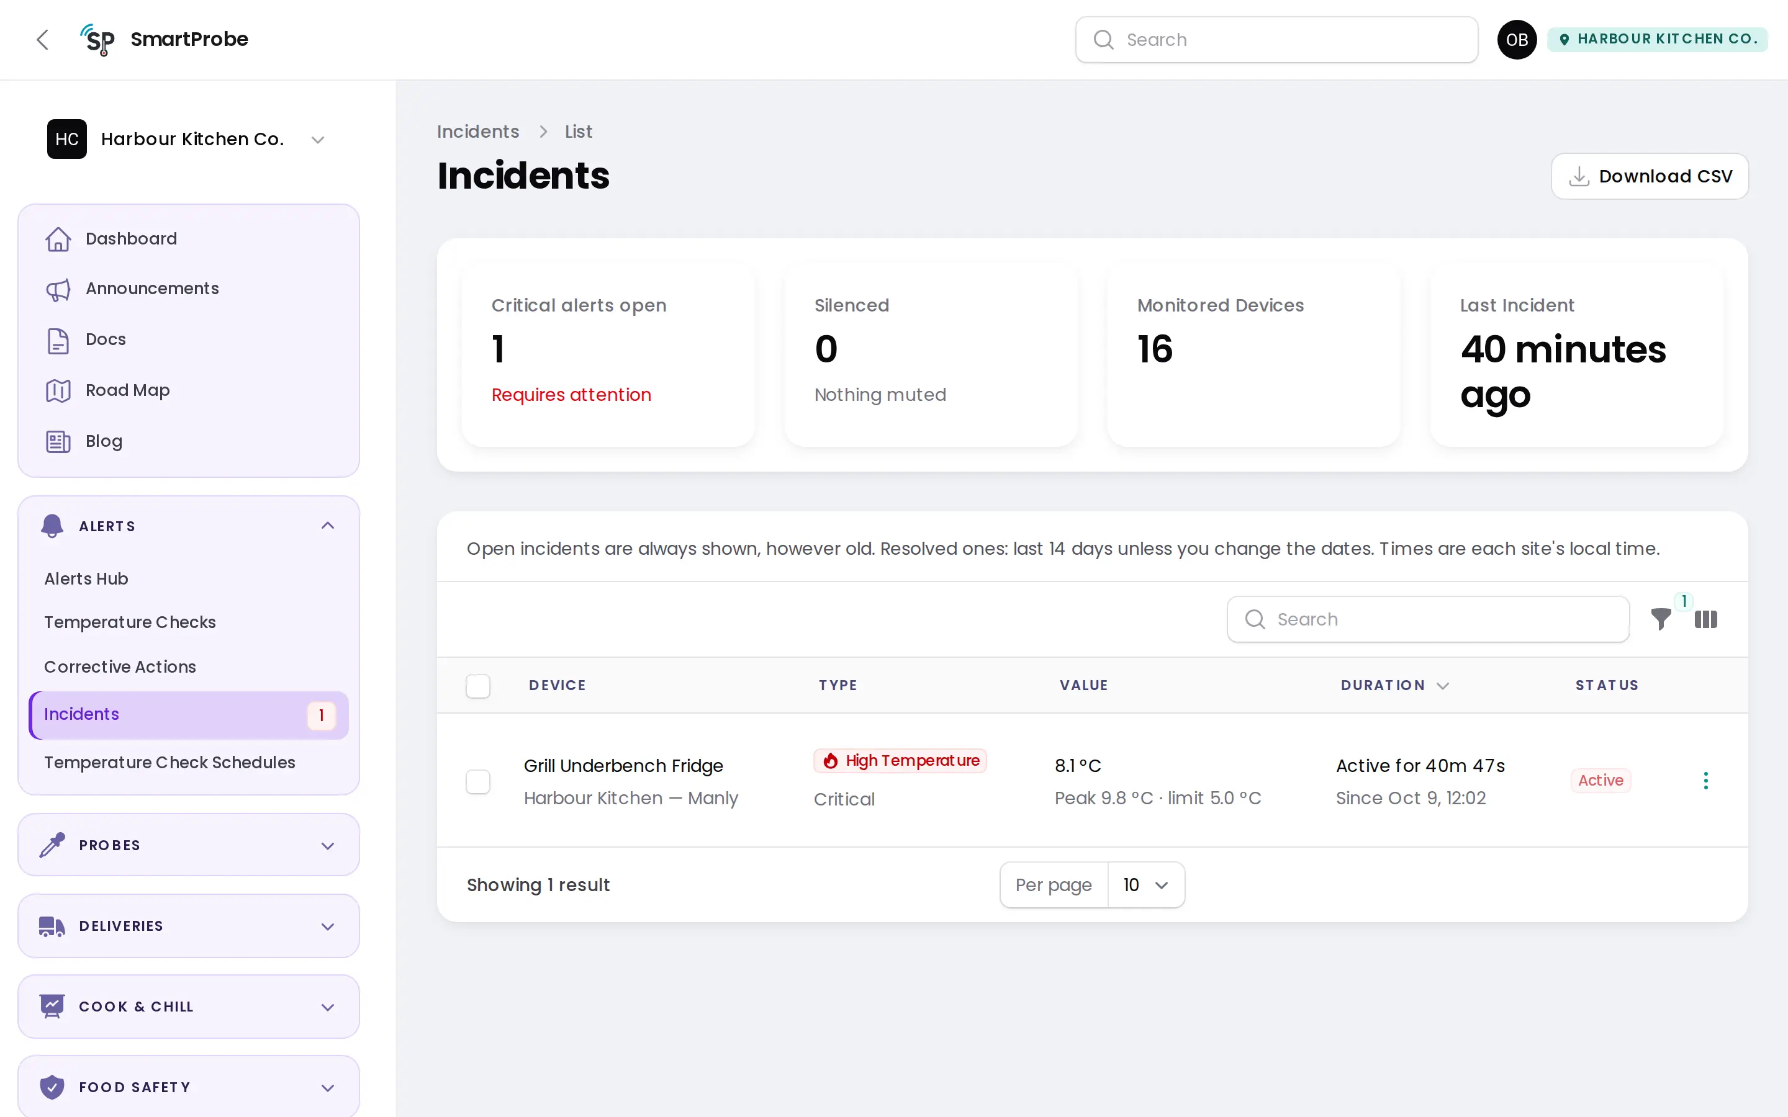The width and height of the screenshot is (1788, 1117).
Task: Click the Road Map icon
Action: 58,390
